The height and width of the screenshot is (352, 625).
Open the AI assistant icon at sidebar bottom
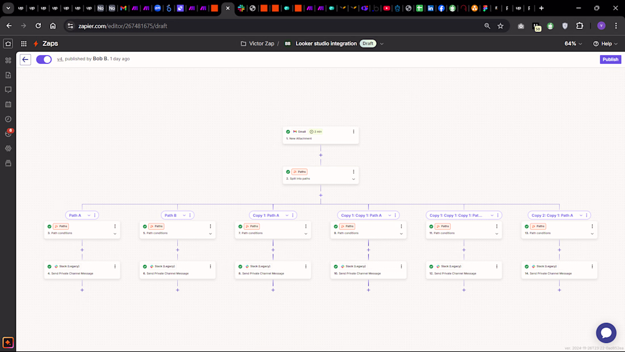click(x=8, y=342)
